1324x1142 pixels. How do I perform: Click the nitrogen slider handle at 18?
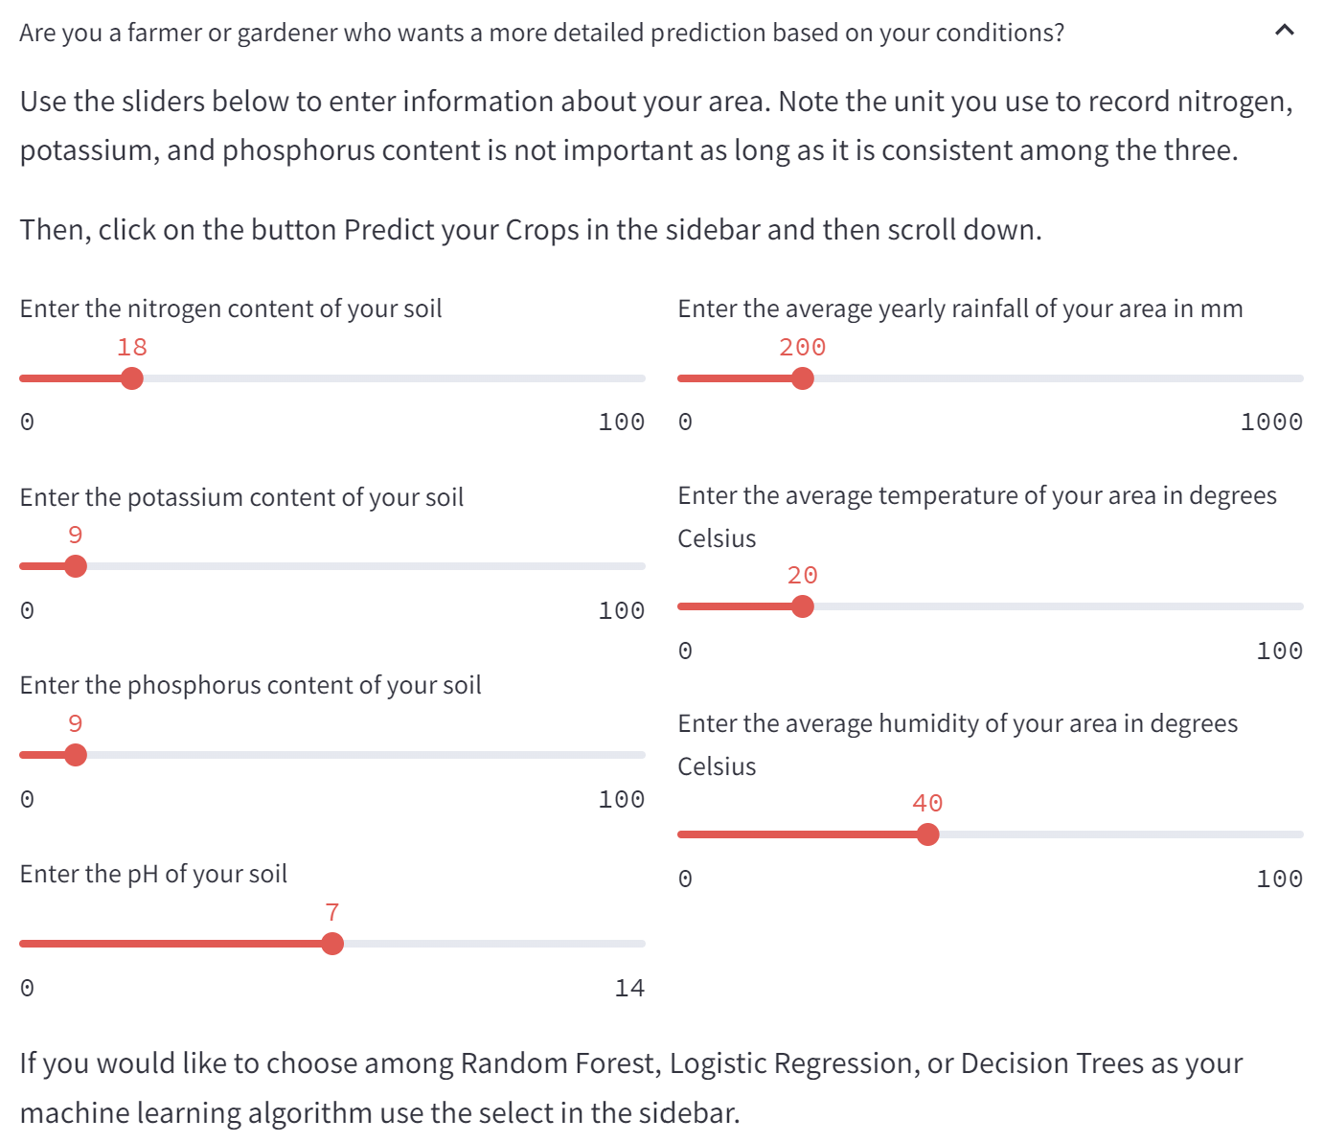(x=132, y=378)
